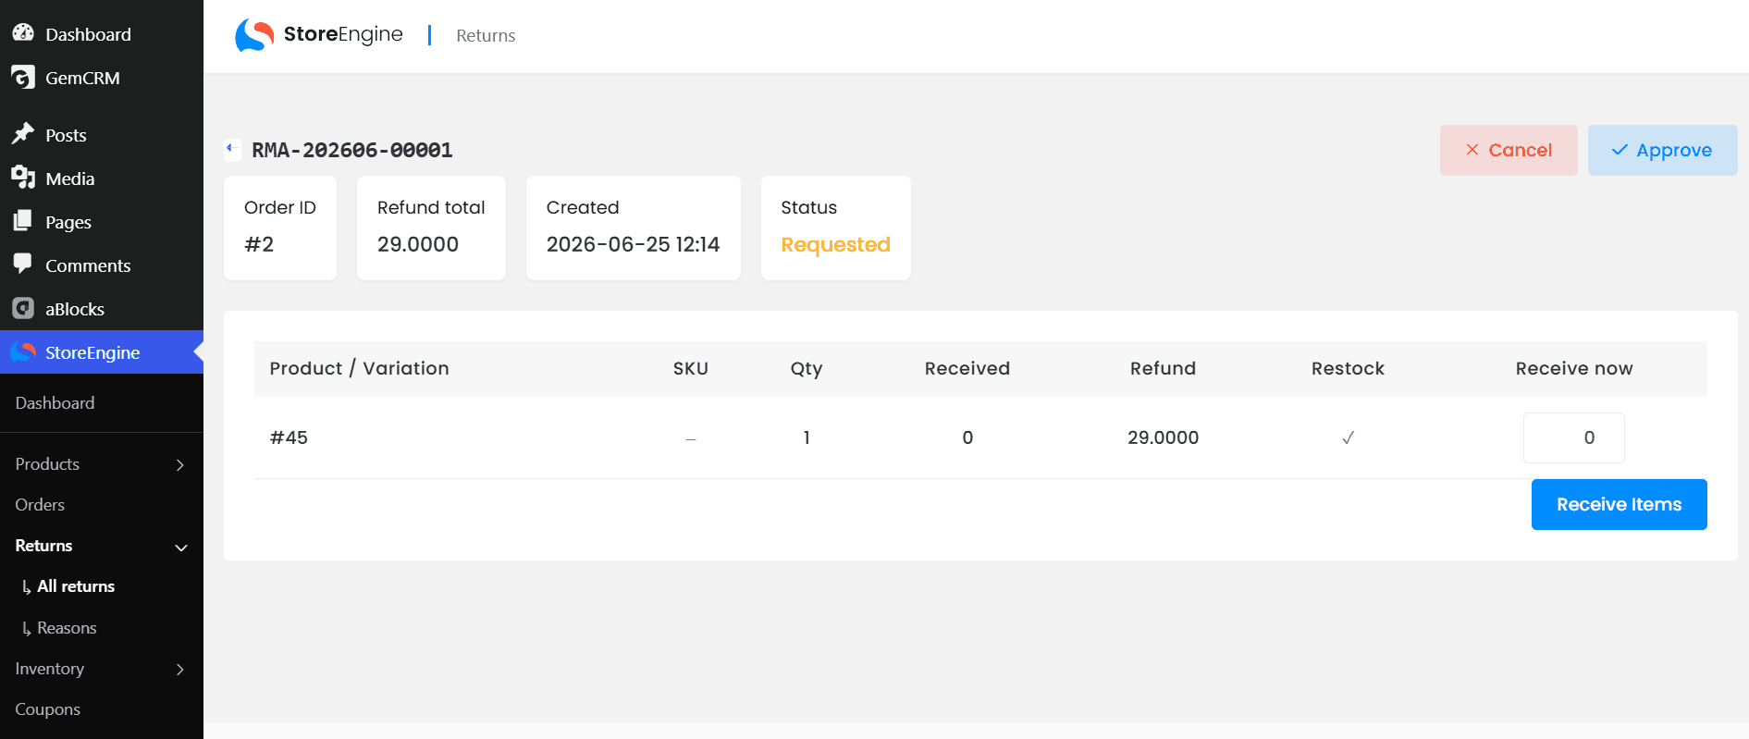This screenshot has width=1749, height=739.
Task: Cancel the RMA request
Action: tap(1509, 150)
